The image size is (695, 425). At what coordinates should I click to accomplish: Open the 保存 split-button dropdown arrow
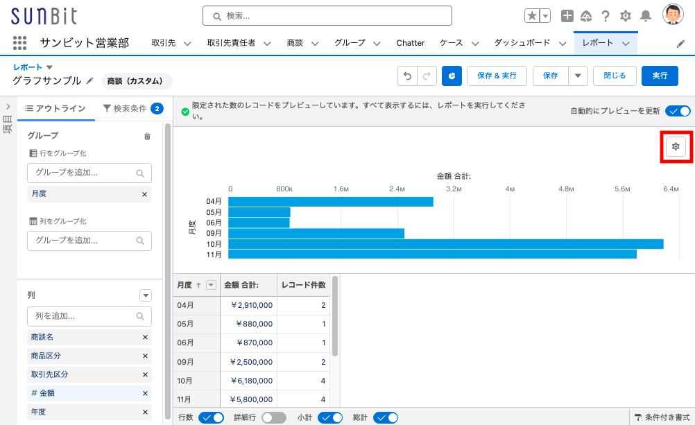point(578,76)
